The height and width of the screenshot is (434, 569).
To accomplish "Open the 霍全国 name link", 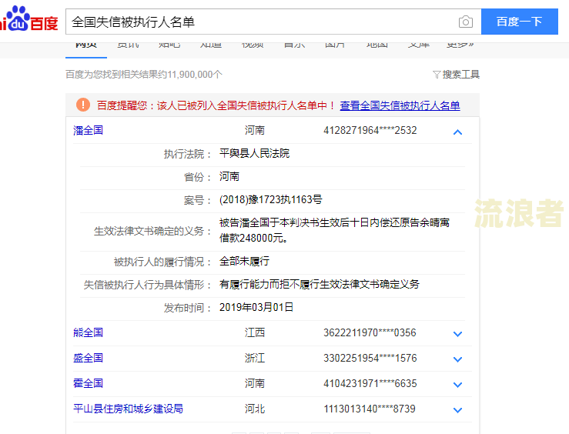I will point(89,383).
